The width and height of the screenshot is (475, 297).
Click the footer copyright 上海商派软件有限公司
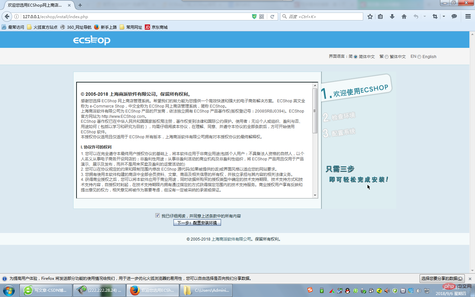(x=232, y=239)
